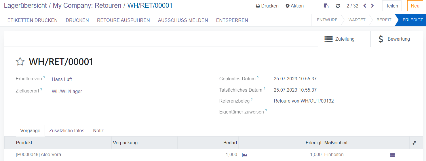
Task: Click the Teilen button
Action: 392,6
